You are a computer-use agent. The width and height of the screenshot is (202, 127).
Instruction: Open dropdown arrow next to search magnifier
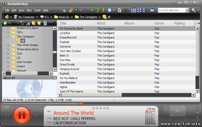(x=198, y=10)
